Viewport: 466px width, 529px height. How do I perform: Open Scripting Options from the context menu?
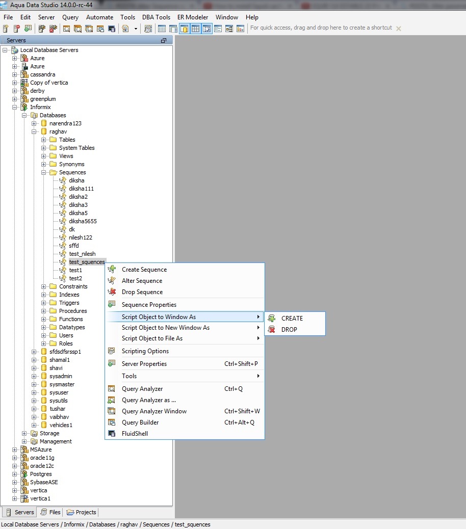click(185, 351)
